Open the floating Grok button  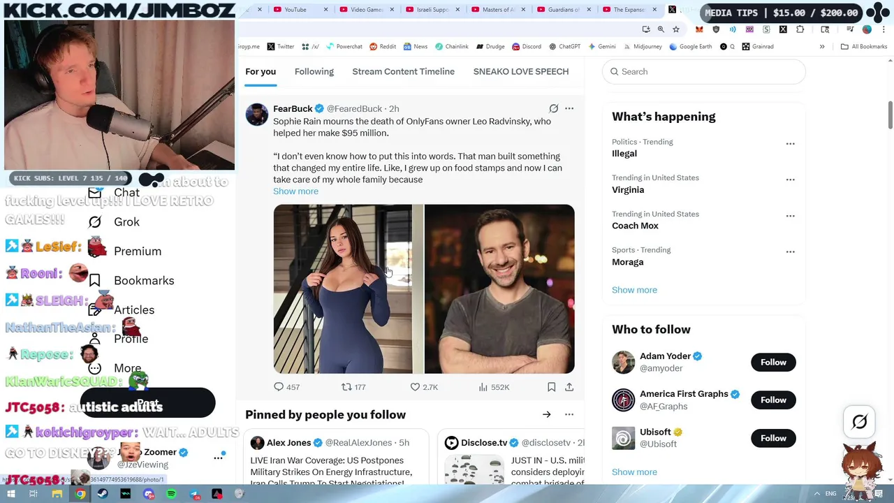click(860, 421)
